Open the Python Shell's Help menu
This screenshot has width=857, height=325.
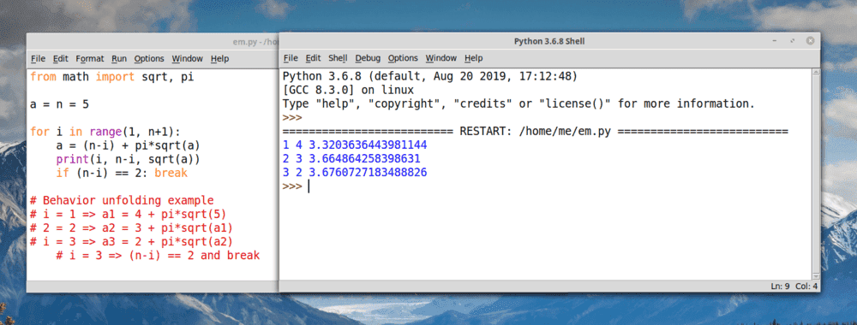[x=474, y=58]
